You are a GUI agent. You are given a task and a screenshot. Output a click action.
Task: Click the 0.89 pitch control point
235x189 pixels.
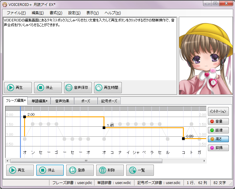pos(183,139)
